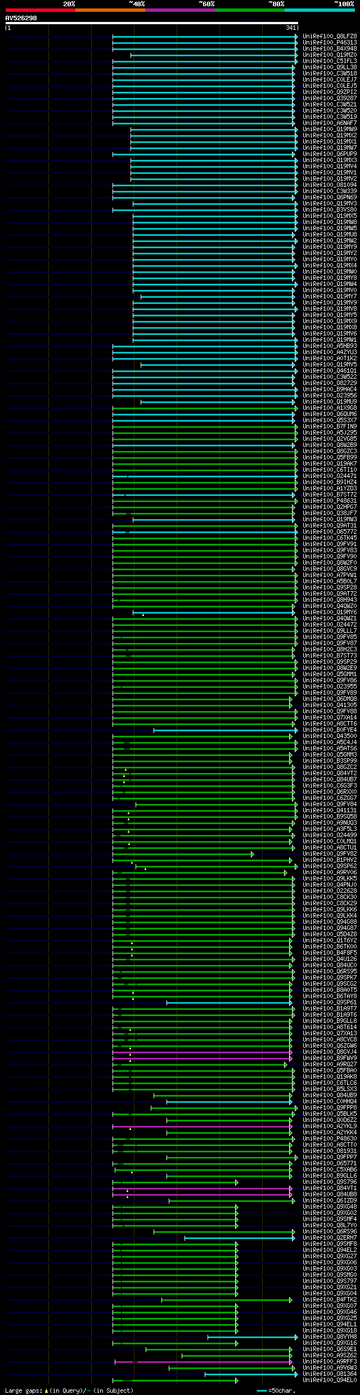Click arrowhead of UniRef100_Q19MX4 alignment bar
This screenshot has width=360, height=1395.
click(x=296, y=266)
